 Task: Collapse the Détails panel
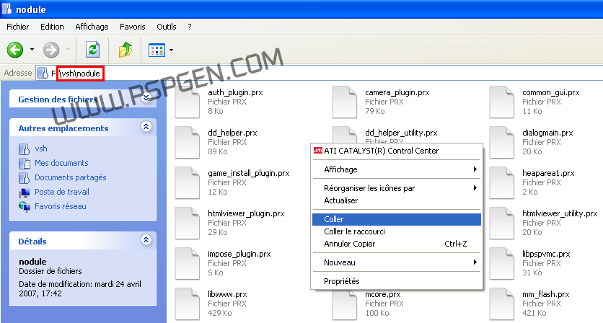pyautogui.click(x=146, y=240)
